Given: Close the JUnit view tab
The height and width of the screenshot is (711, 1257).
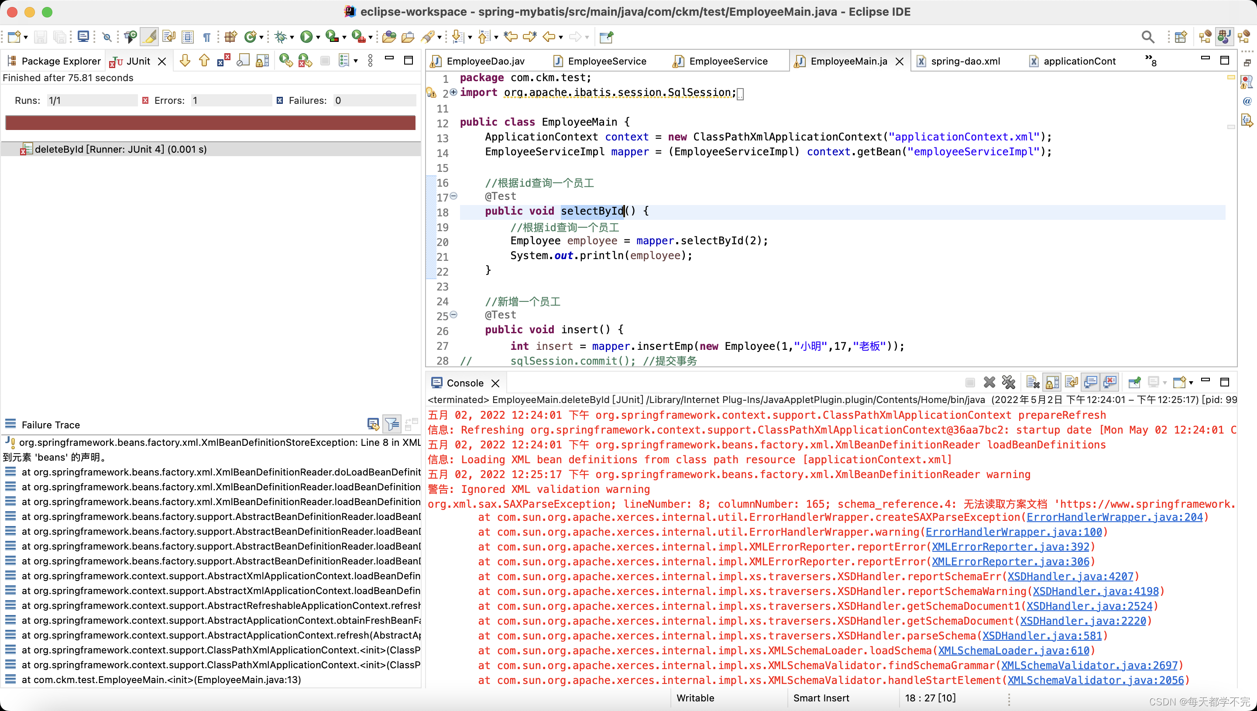Looking at the screenshot, I should coord(162,61).
